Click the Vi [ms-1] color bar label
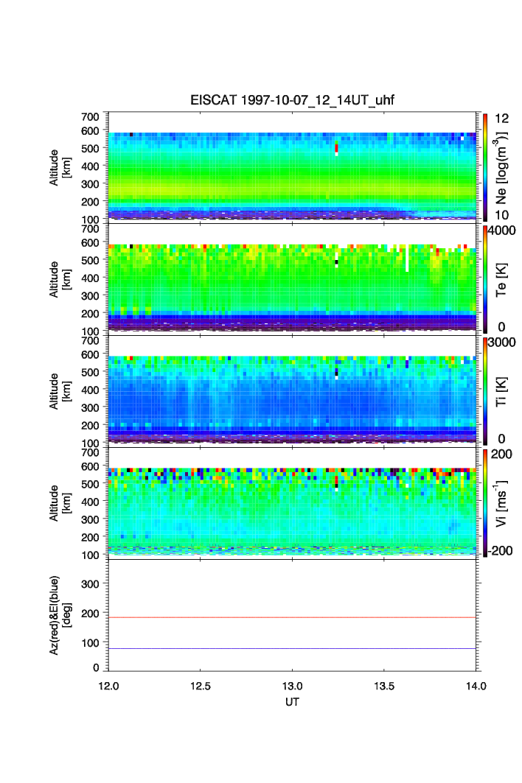The height and width of the screenshot is (783, 522). (x=501, y=503)
